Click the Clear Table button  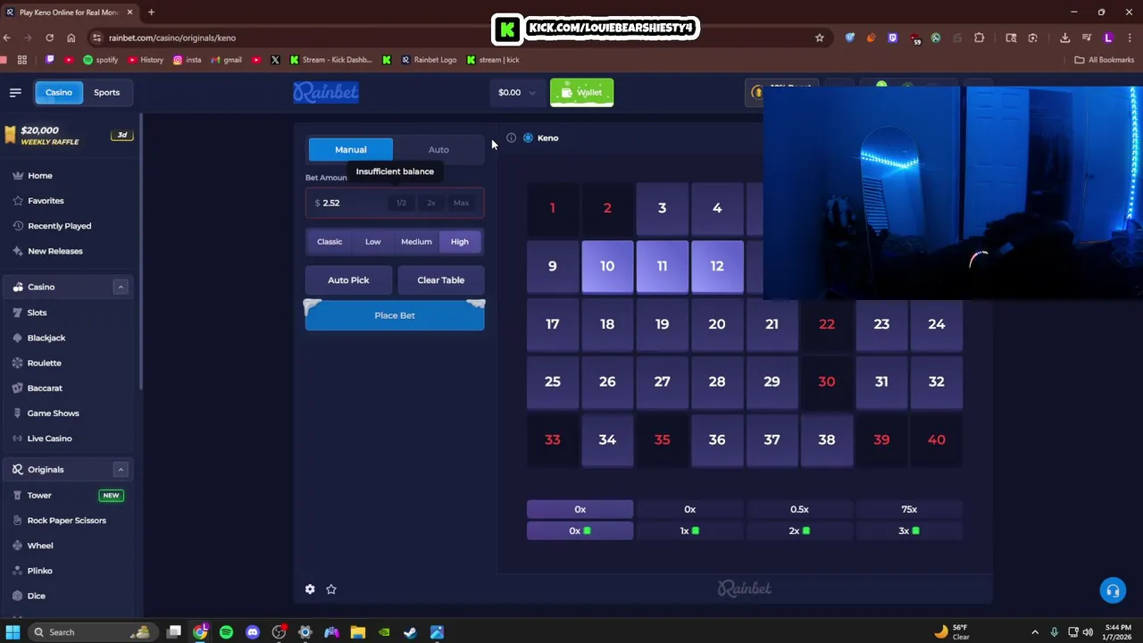[x=440, y=280]
